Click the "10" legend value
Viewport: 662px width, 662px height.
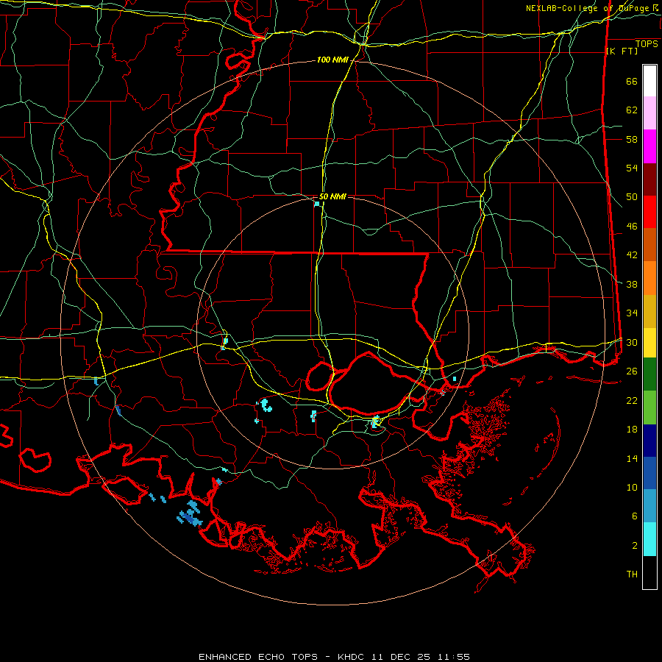pyautogui.click(x=632, y=487)
